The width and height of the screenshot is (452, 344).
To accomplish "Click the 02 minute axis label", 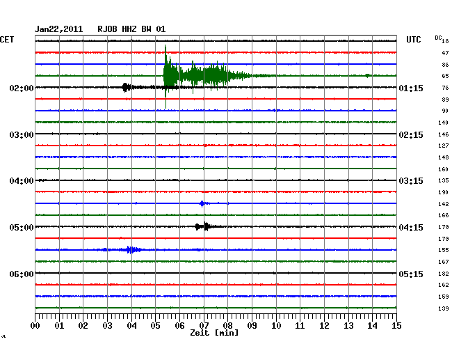I will pyautogui.click(x=83, y=326).
